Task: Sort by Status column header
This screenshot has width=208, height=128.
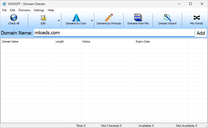Action: [x=107, y=42]
